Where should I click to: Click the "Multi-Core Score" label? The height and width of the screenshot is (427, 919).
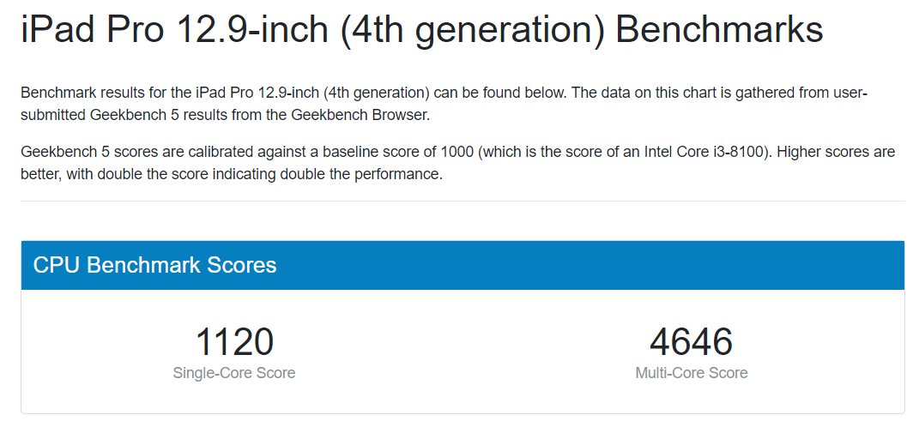coord(691,373)
